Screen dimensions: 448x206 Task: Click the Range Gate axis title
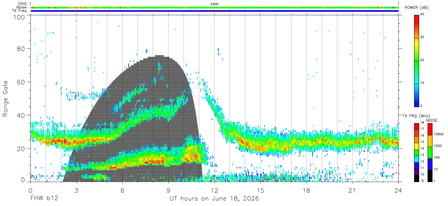(5, 98)
